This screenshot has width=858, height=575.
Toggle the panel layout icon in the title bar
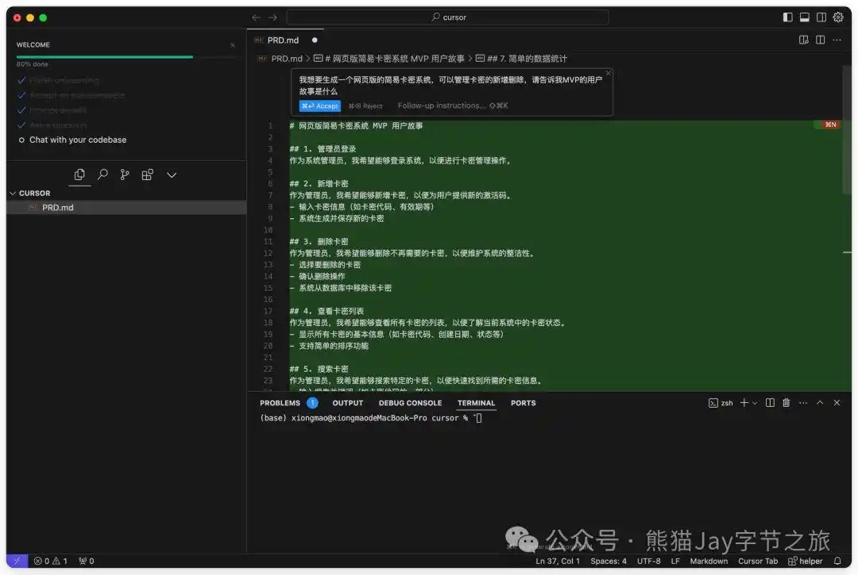click(x=805, y=17)
